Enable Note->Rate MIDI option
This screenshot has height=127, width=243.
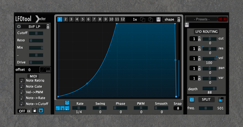click(22, 98)
